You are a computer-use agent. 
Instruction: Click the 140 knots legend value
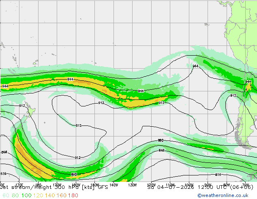pos(50,195)
